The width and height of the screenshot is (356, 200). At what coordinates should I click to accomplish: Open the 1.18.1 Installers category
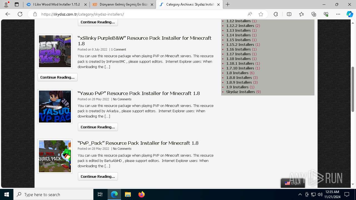coord(240,63)
